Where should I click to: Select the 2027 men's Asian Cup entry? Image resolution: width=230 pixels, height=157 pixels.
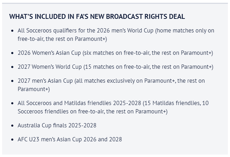[x=111, y=85]
